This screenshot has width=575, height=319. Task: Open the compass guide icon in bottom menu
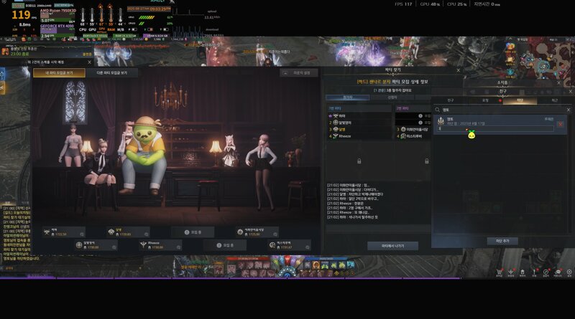click(546, 272)
